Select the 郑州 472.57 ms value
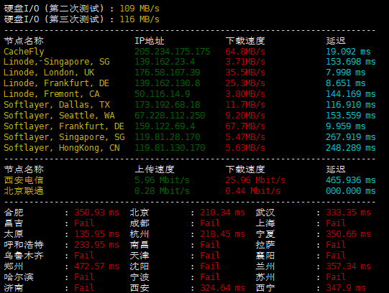Image resolution: width=389 pixels, height=293 pixels. pos(97,266)
